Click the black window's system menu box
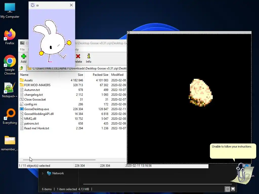Image resolution: width=259 pixels, height=194 pixels. click(x=129, y=33)
